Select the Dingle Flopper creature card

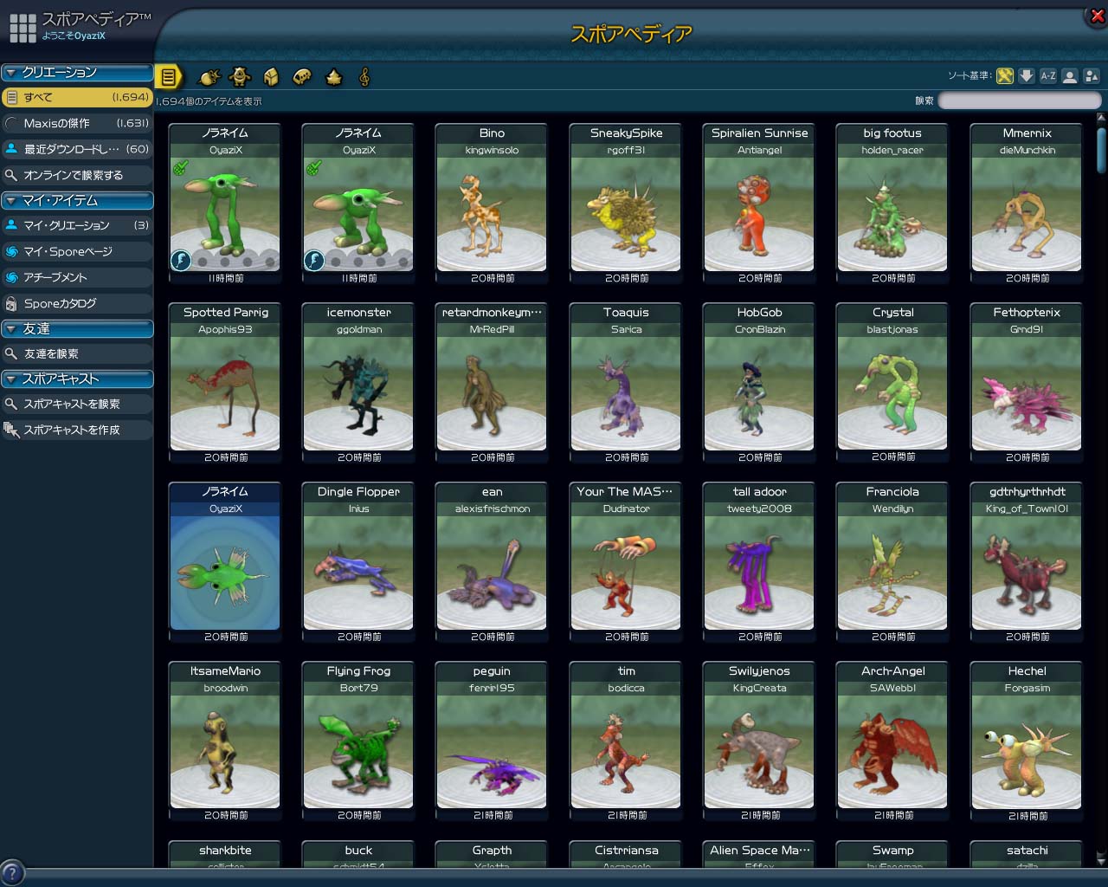(358, 562)
